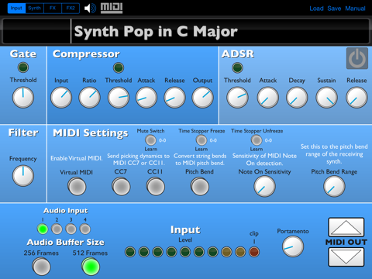
Task: Open the Manual link
Action: (355, 9)
